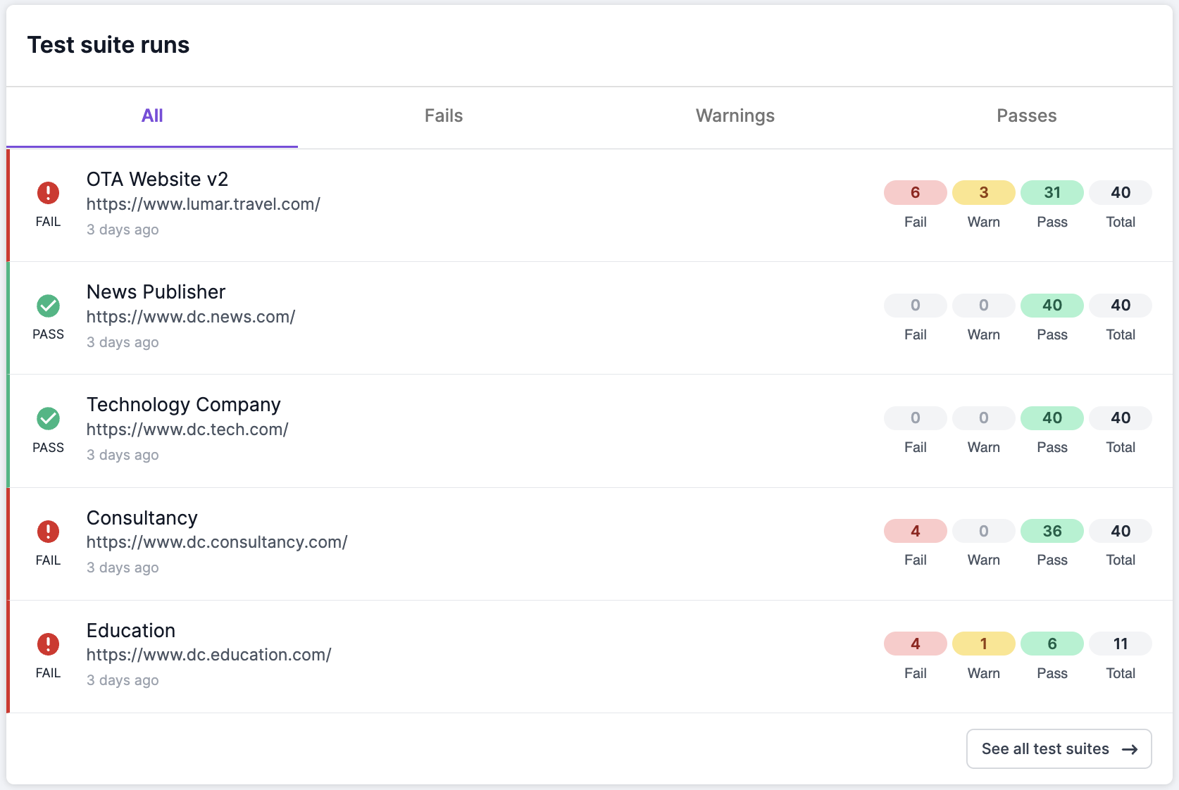Switch to the All tab
The image size is (1179, 790).
152,116
